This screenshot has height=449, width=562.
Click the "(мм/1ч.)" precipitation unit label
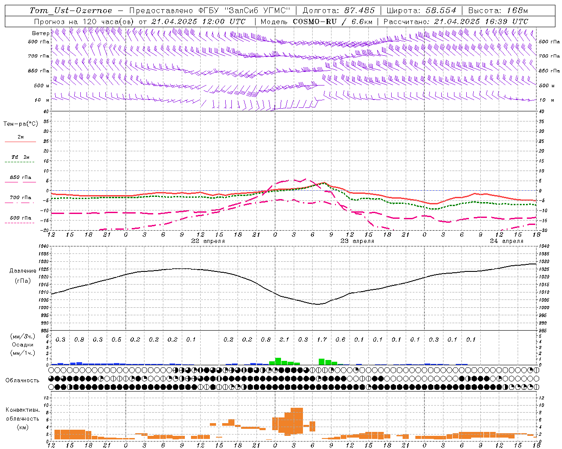[23, 353]
